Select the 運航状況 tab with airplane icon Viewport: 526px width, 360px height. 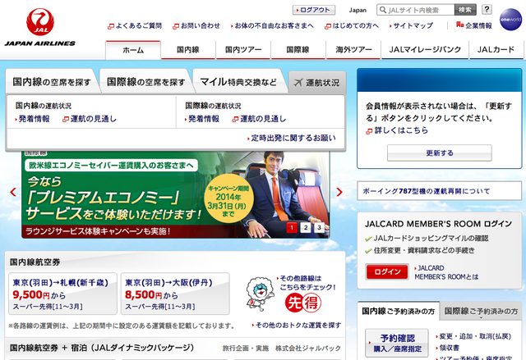(x=316, y=83)
